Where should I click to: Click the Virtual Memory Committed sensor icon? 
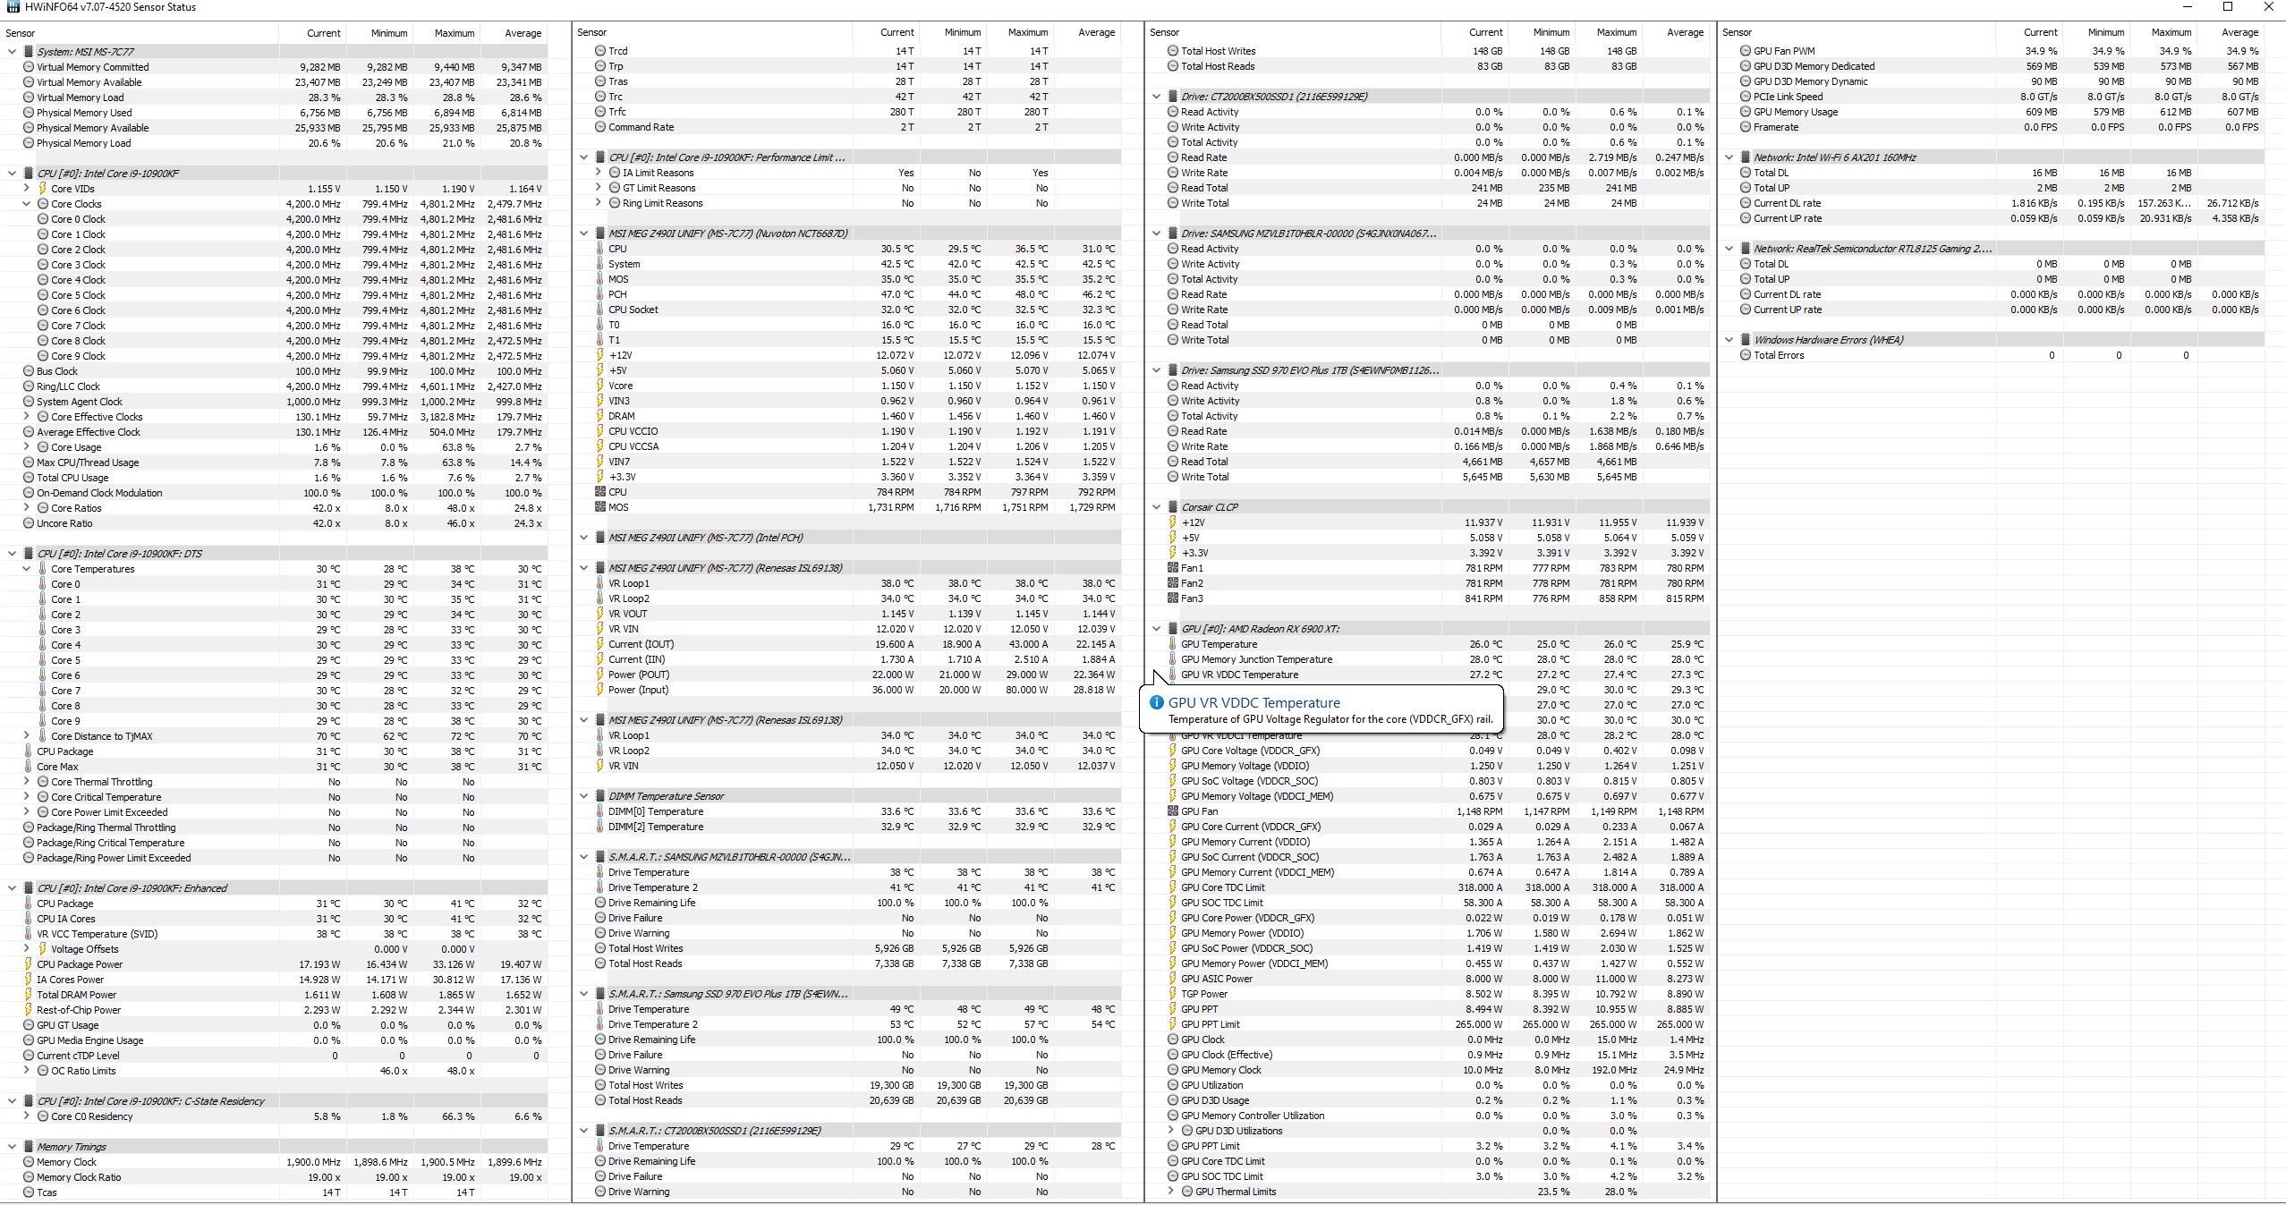[29, 67]
